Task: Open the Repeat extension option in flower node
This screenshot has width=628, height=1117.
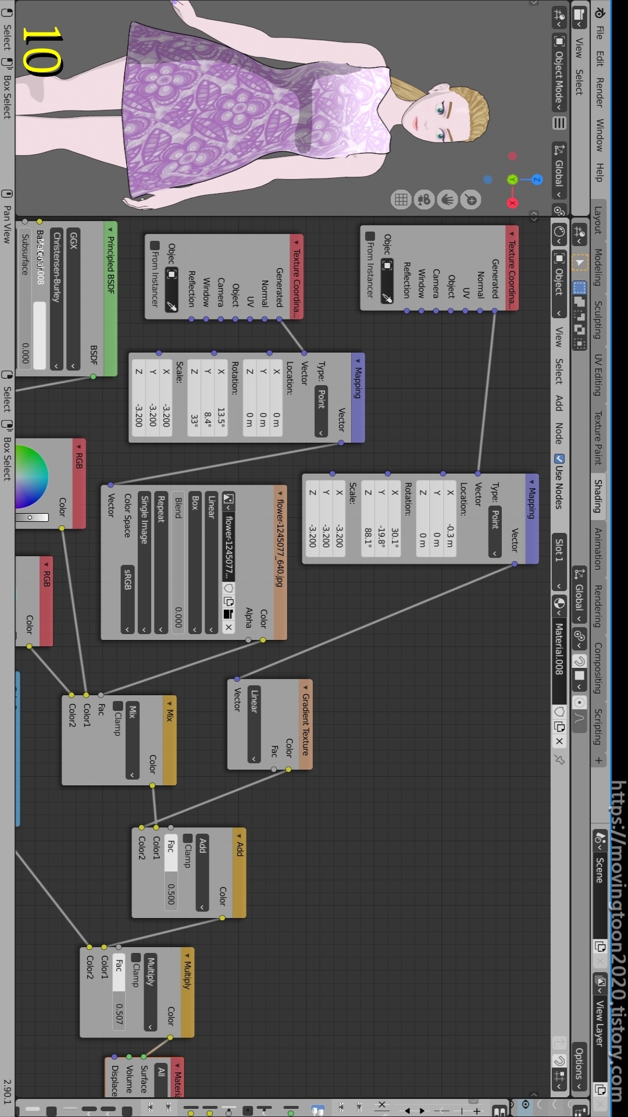Action: 161,564
